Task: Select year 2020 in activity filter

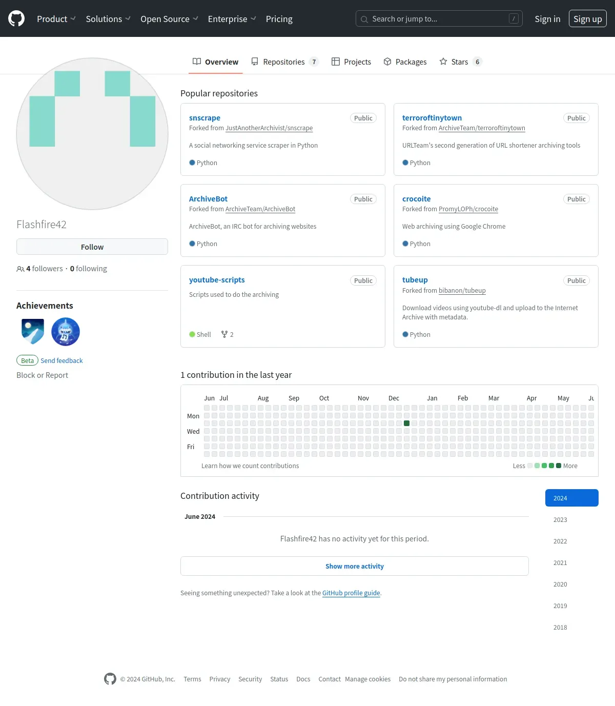Action: (572, 584)
